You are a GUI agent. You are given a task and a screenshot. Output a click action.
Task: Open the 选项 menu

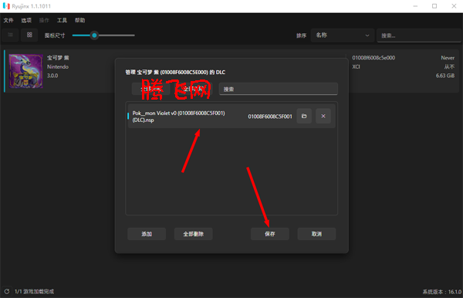(26, 20)
